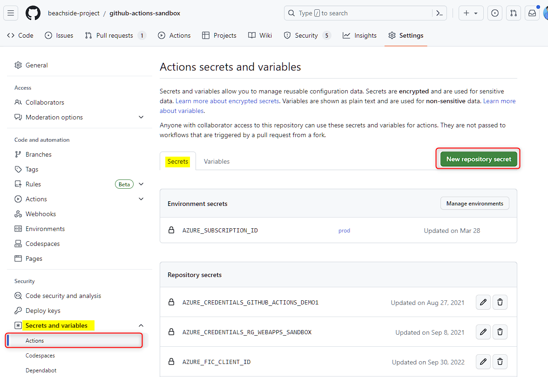Click the notifications inbox icon
Viewport: 548px width, 377px height.
tap(532, 13)
